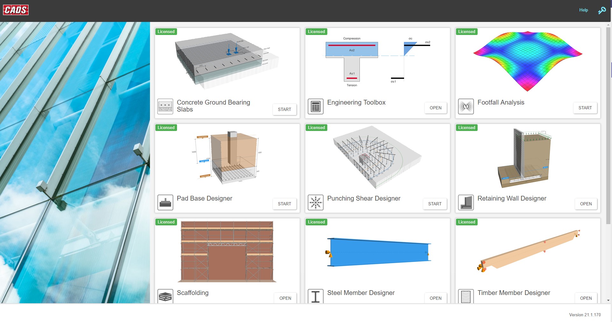Image resolution: width=612 pixels, height=322 pixels.
Task: Click the Engineering Toolbox title
Action: tap(356, 102)
